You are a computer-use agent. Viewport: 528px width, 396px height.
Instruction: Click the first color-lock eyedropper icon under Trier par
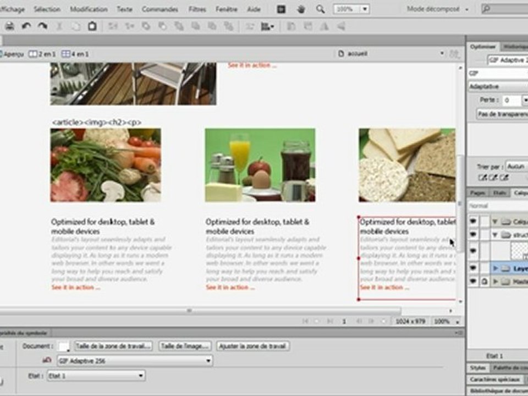click(x=482, y=178)
